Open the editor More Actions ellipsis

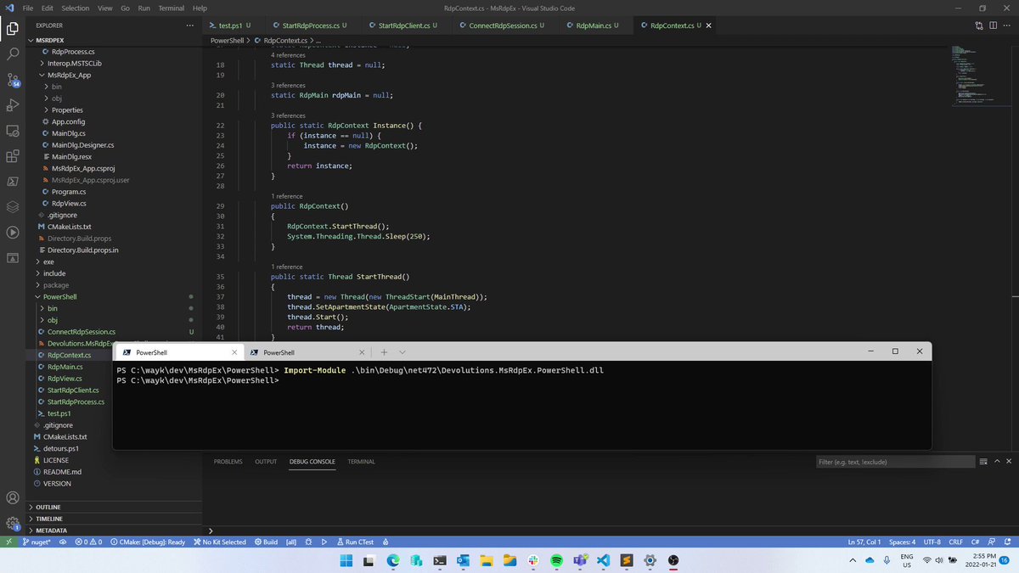point(1007,25)
